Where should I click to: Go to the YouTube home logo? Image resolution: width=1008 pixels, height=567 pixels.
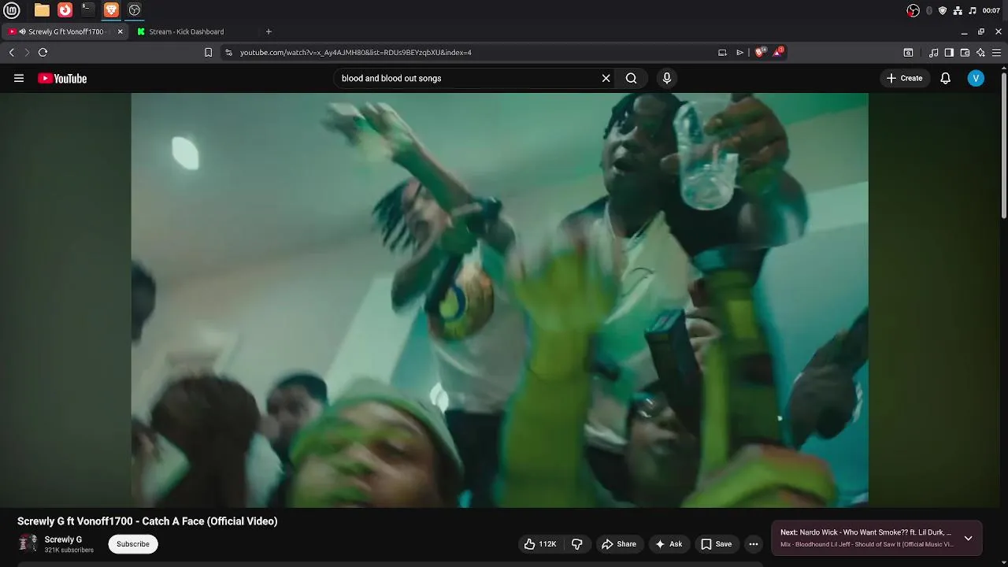click(62, 78)
